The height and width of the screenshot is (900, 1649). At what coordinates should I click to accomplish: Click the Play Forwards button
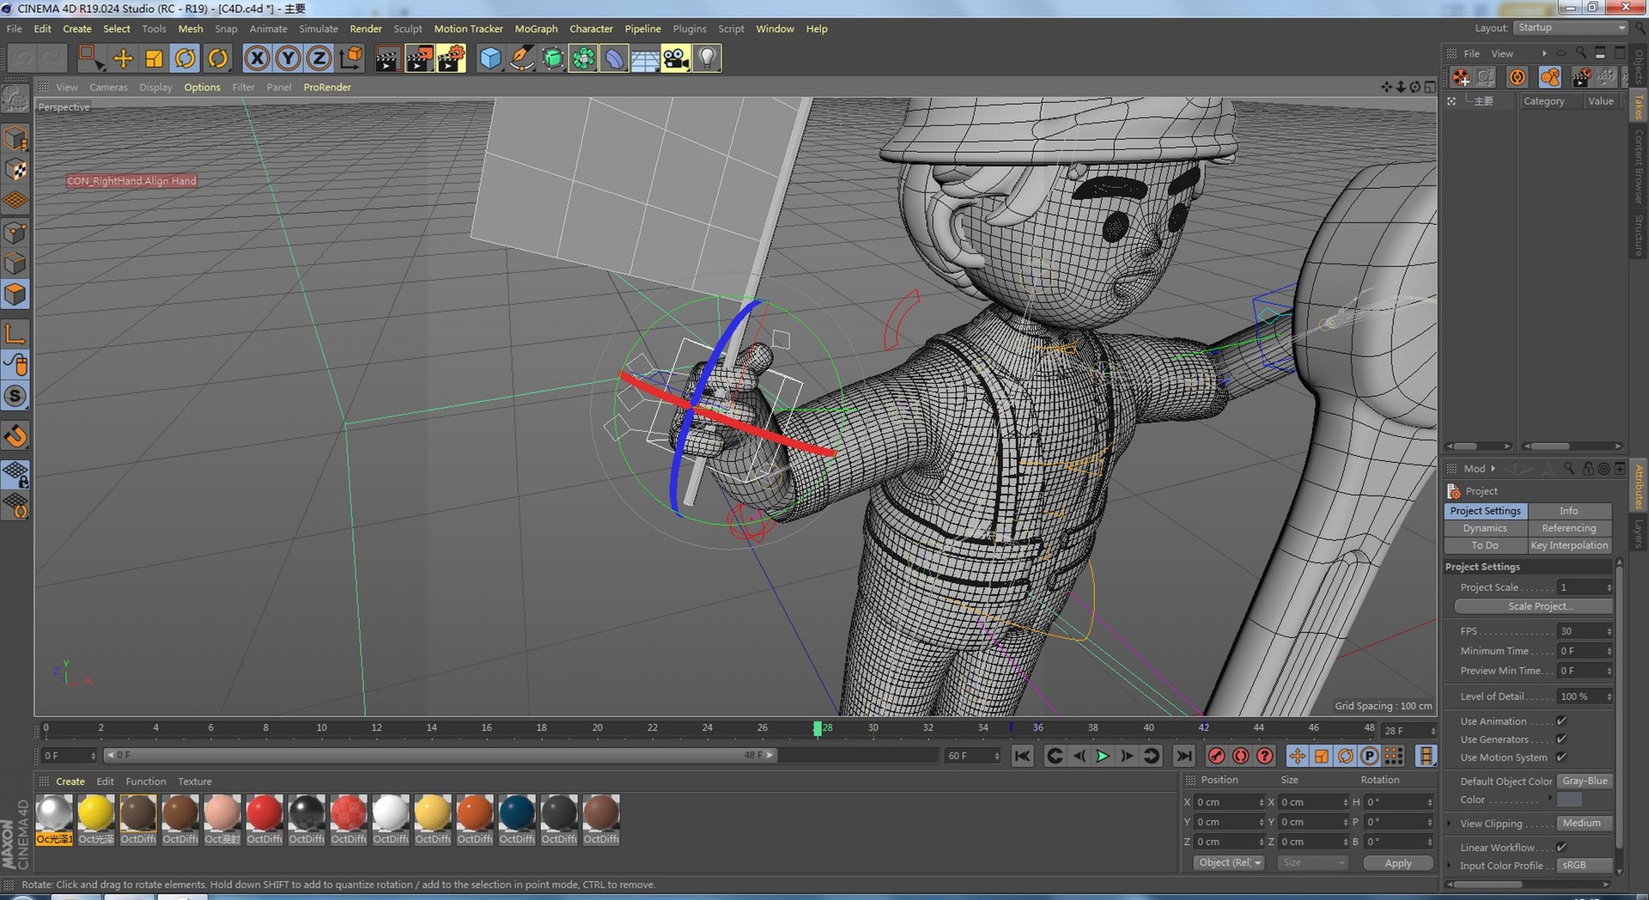(x=1103, y=756)
